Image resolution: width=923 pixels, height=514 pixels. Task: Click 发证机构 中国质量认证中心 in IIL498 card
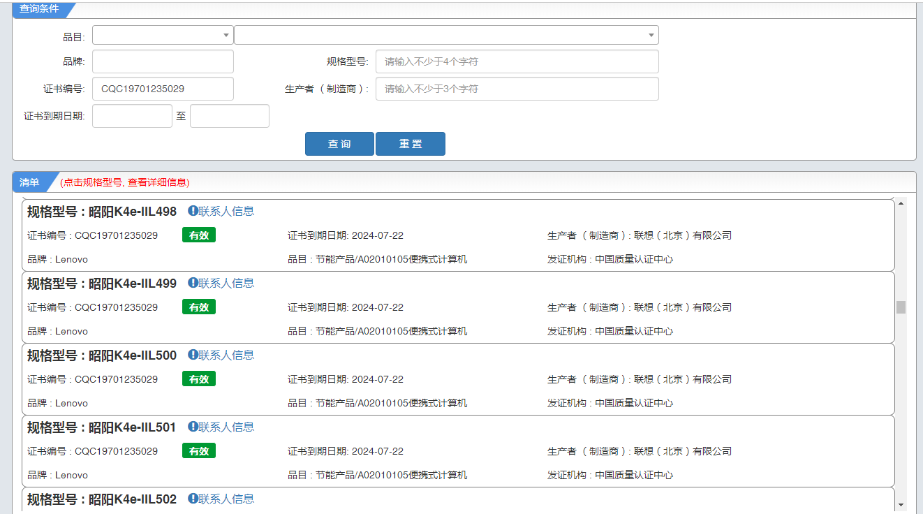[x=610, y=259]
